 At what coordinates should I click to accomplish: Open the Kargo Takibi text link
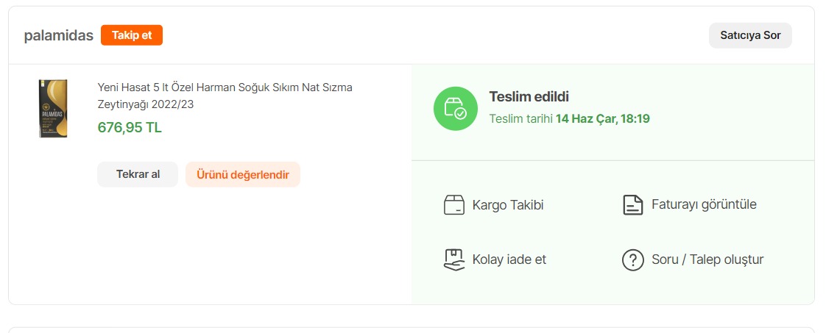point(508,204)
